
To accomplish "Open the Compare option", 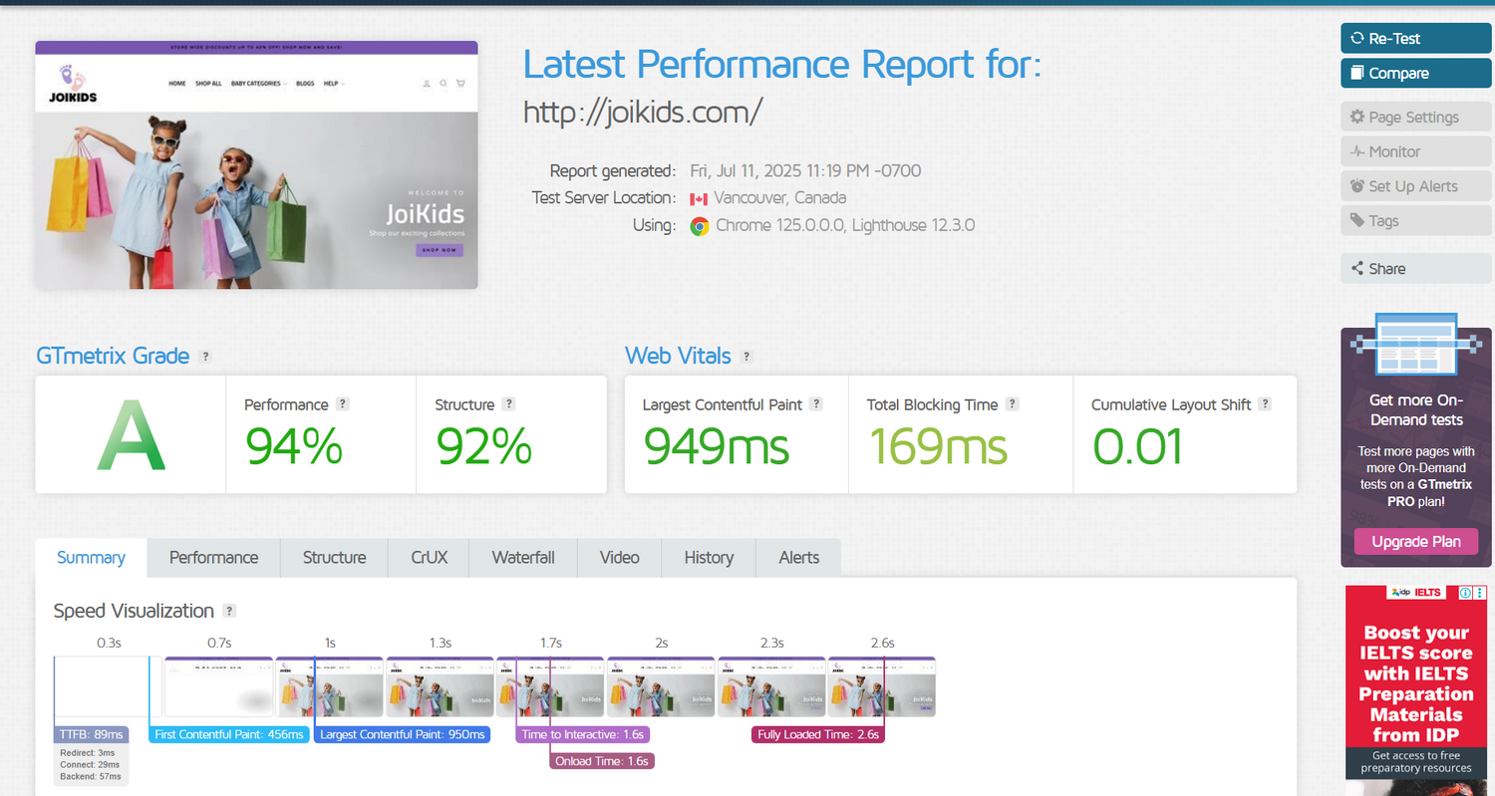I will pos(1415,73).
